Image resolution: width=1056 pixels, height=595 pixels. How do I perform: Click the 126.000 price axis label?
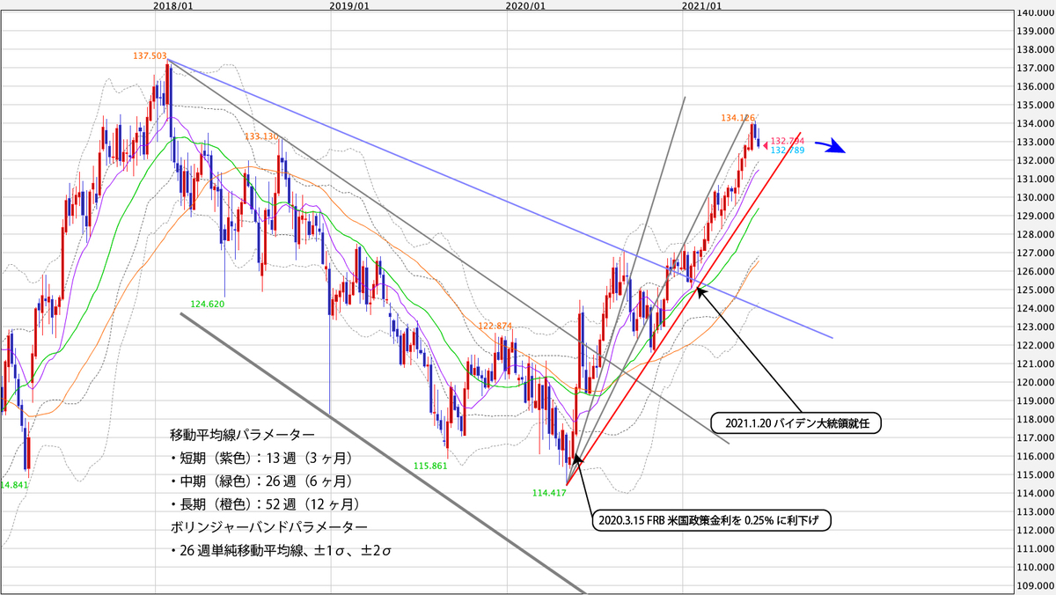tap(1035, 271)
